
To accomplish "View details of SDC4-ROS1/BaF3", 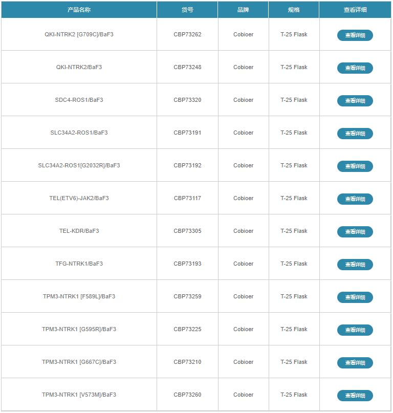I will [355, 101].
